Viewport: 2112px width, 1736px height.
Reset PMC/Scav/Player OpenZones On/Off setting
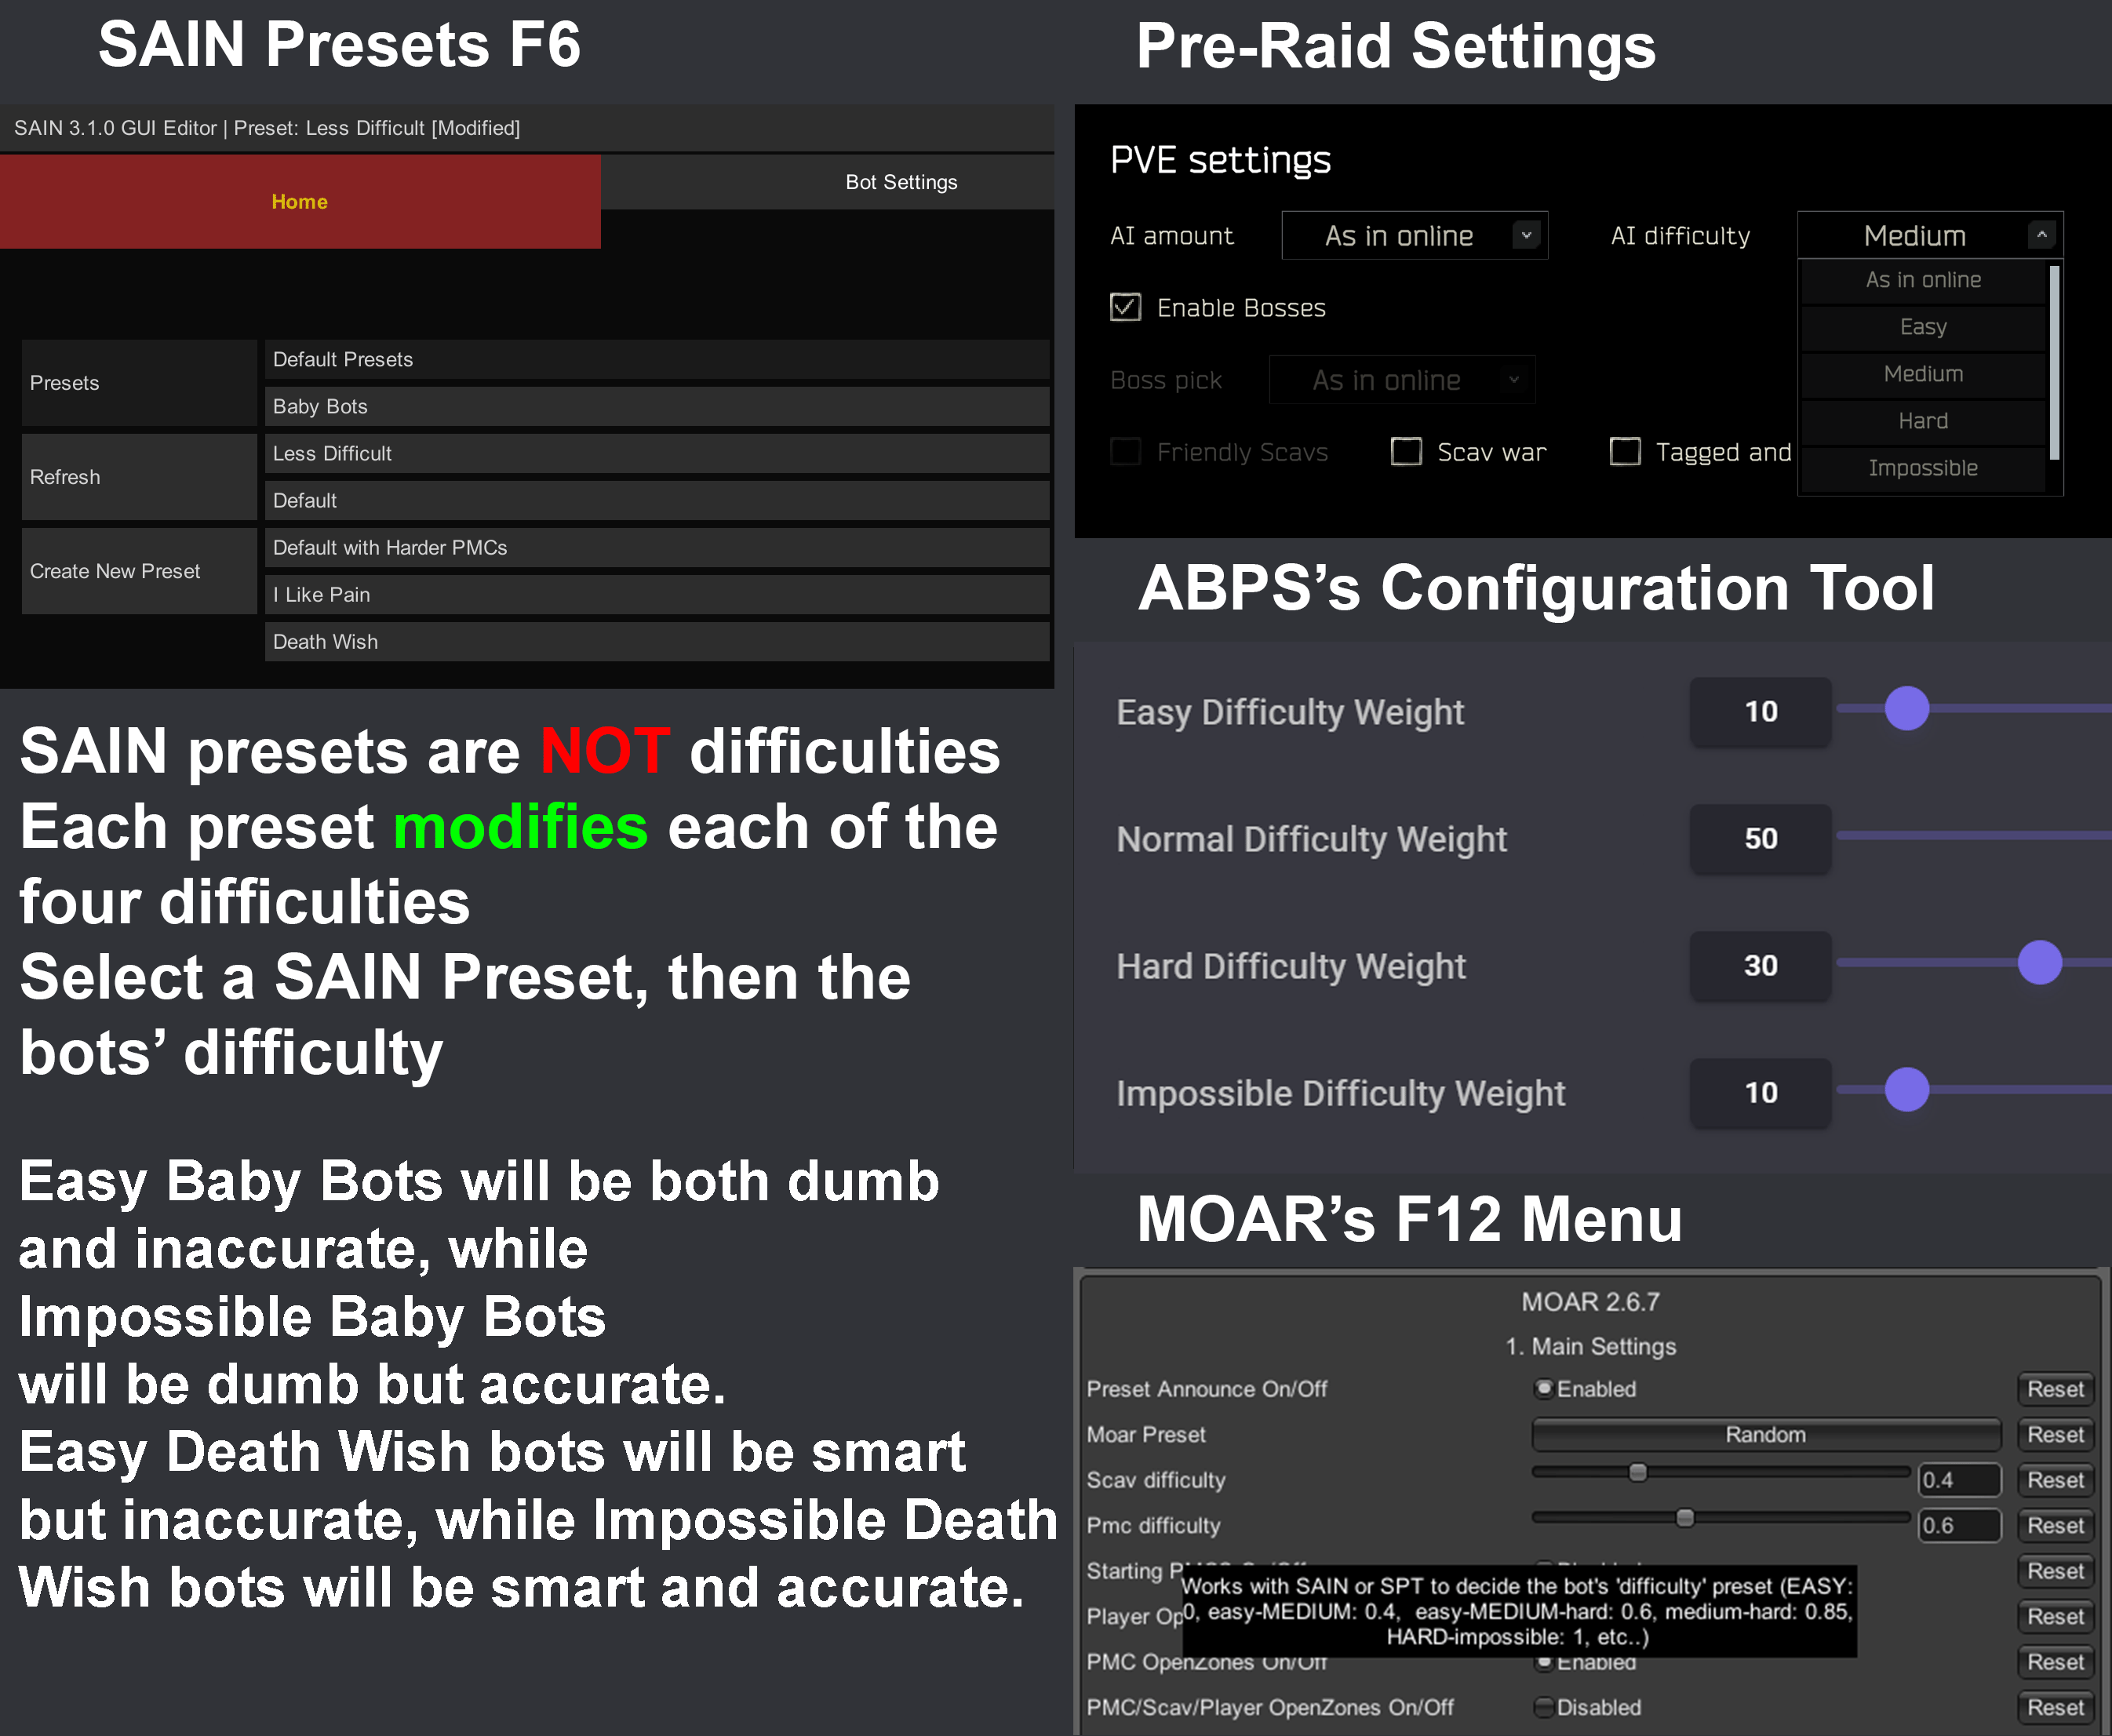[2055, 1707]
